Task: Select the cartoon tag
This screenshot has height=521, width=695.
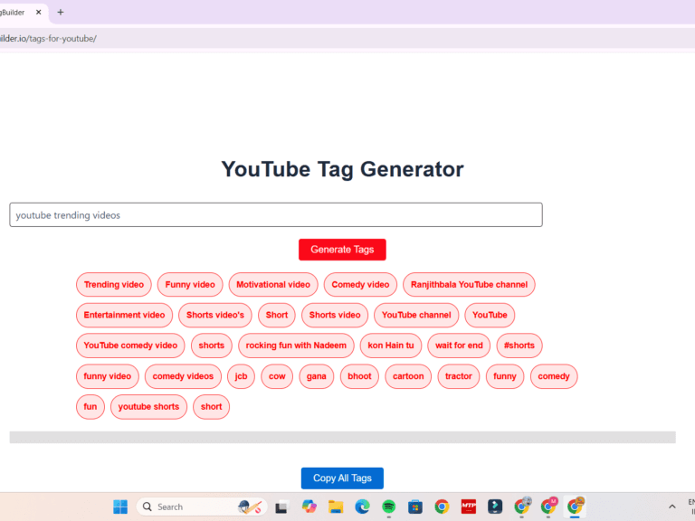Action: (x=408, y=376)
